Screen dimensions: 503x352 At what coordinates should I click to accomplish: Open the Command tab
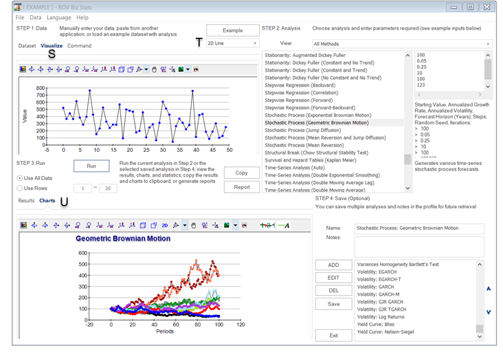point(79,46)
